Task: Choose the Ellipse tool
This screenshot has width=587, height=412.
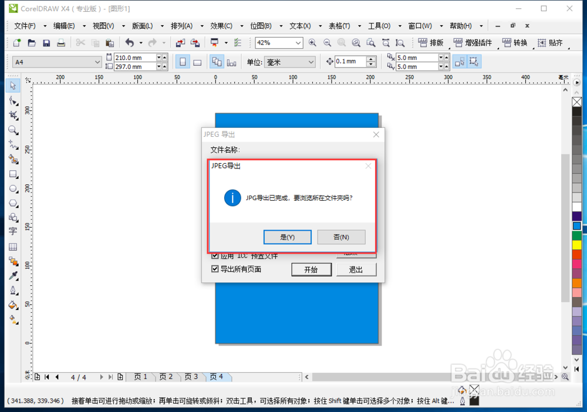Action: click(13, 188)
